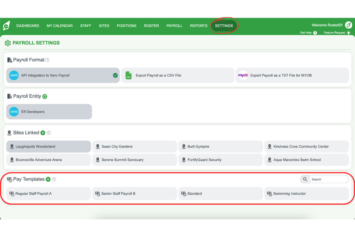The width and height of the screenshot is (355, 237).
Task: Toggle the Swan City Gardens site link
Action: [x=135, y=146]
